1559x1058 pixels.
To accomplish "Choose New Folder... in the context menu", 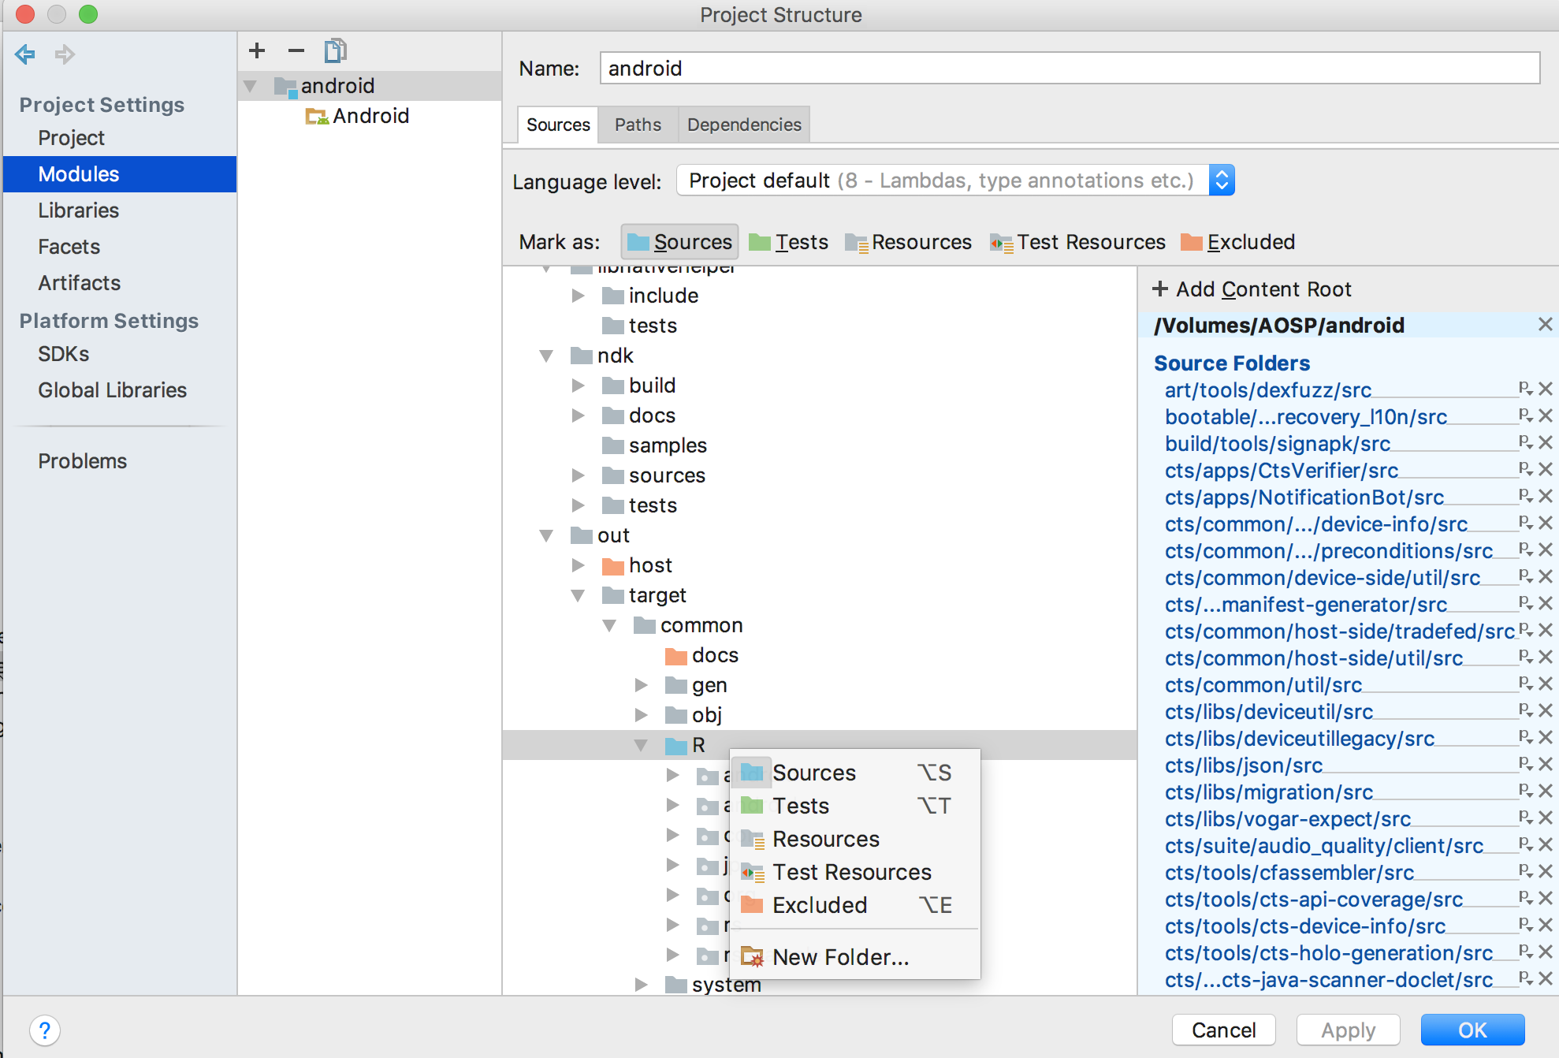I will 855,957.
